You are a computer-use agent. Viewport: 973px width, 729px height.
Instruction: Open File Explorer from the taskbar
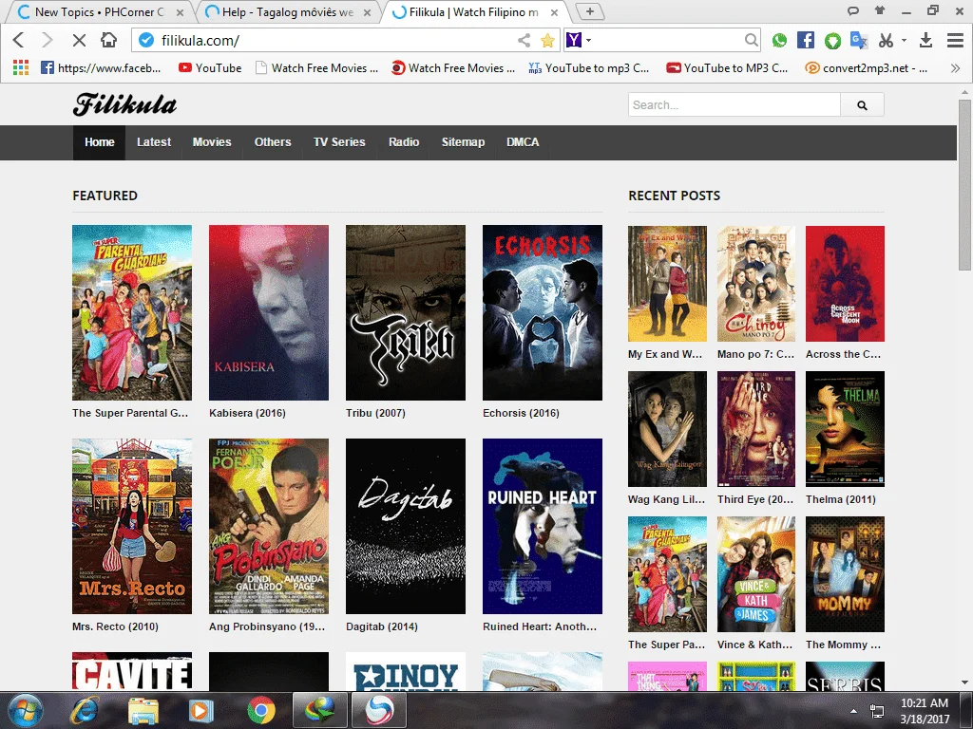point(143,710)
